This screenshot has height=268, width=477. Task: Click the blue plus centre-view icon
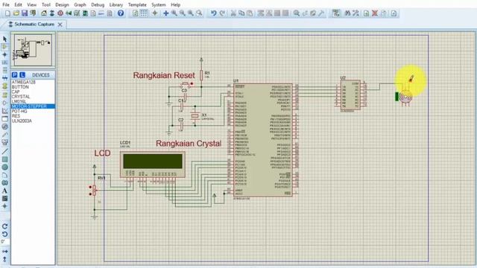[x=165, y=13]
